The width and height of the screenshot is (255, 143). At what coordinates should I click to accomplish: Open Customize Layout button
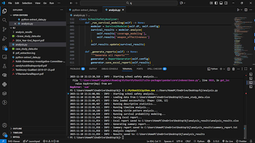(211, 3)
